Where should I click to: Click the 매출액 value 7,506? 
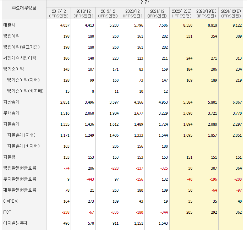[x=163, y=25]
